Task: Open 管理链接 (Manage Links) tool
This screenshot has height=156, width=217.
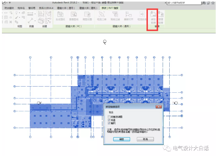Action: (161, 18)
